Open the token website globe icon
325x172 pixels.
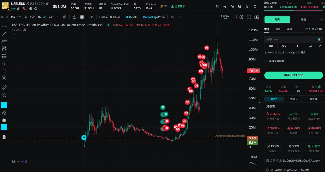tap(31, 9)
